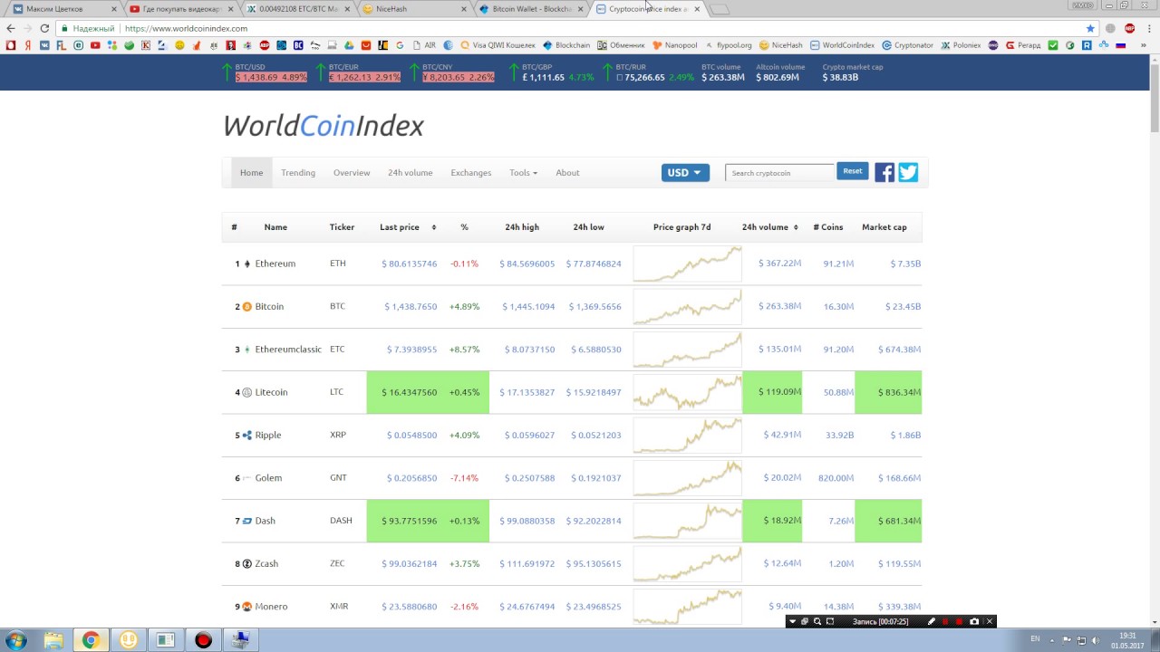Image resolution: width=1160 pixels, height=652 pixels.
Task: Click the pencil draw icon on recorder bar
Action: tap(931, 621)
